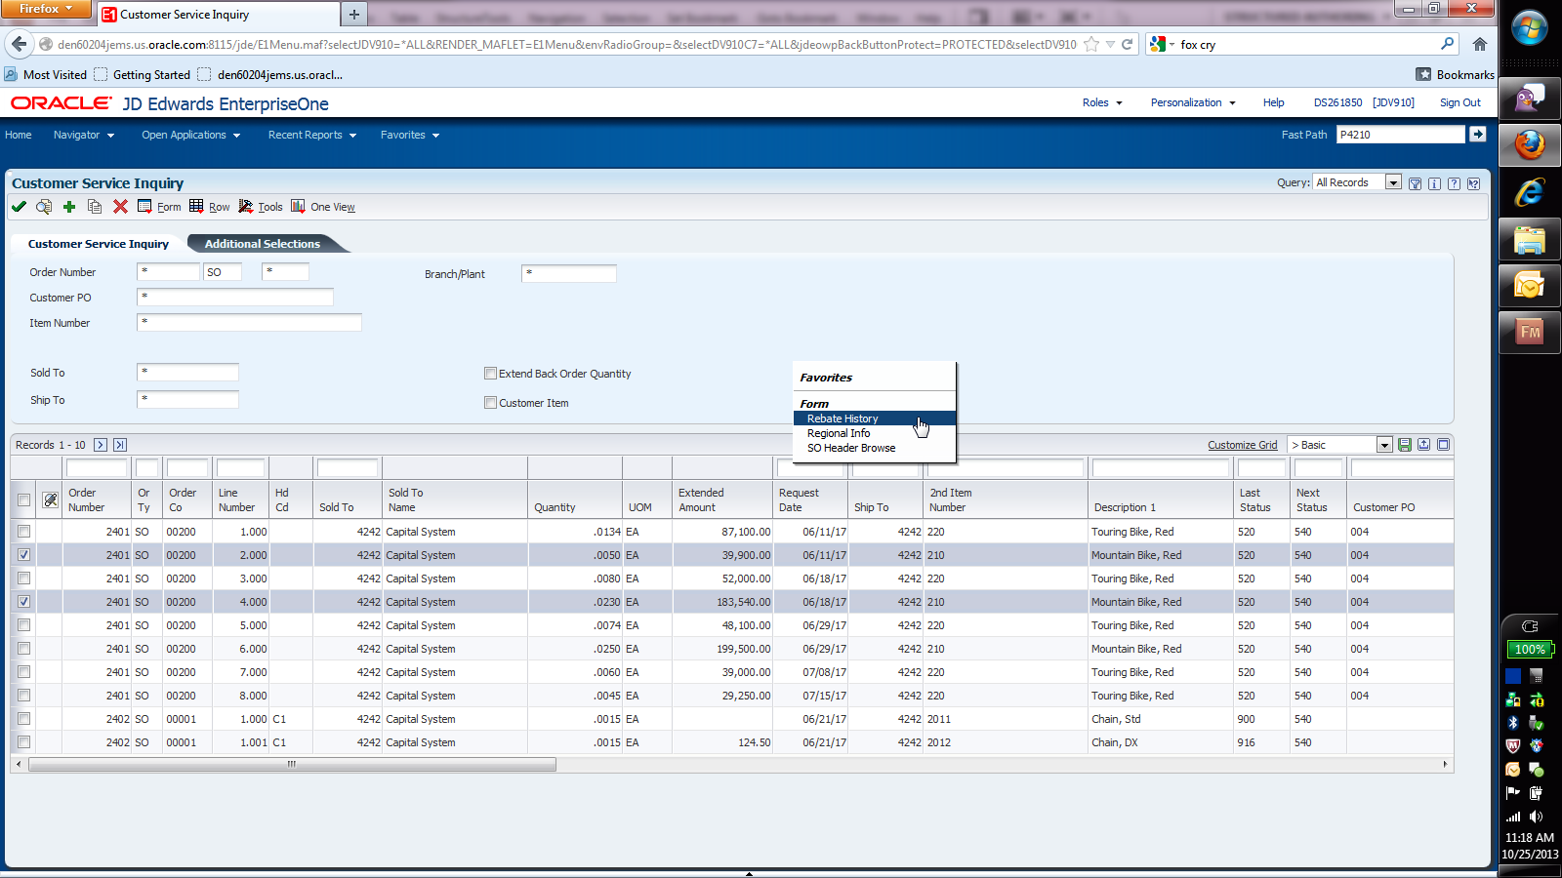Go to next grid page arrow
Image resolution: width=1562 pixels, height=878 pixels.
click(101, 445)
